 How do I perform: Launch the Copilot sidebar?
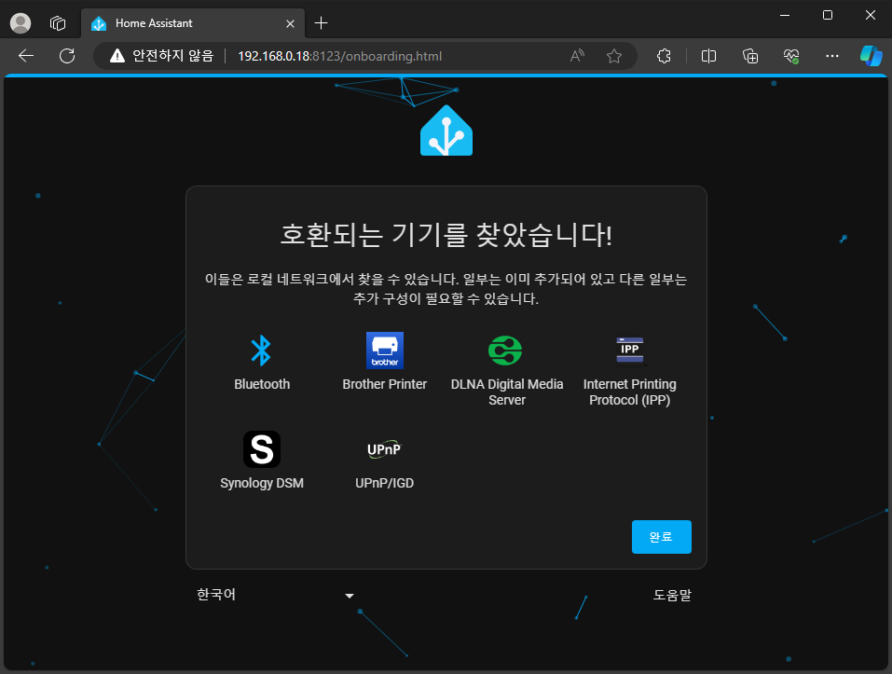tap(871, 56)
